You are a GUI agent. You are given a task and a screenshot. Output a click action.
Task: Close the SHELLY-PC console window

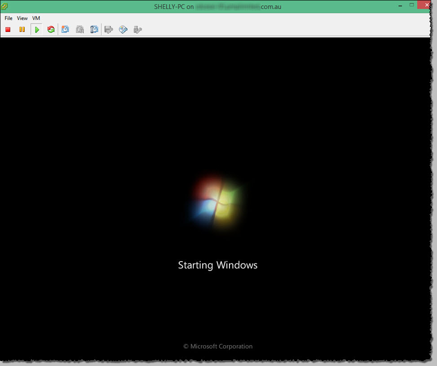click(x=427, y=5)
